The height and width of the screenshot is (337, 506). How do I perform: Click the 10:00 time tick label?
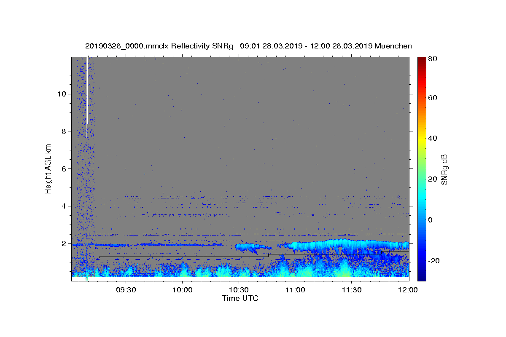pos(182,290)
